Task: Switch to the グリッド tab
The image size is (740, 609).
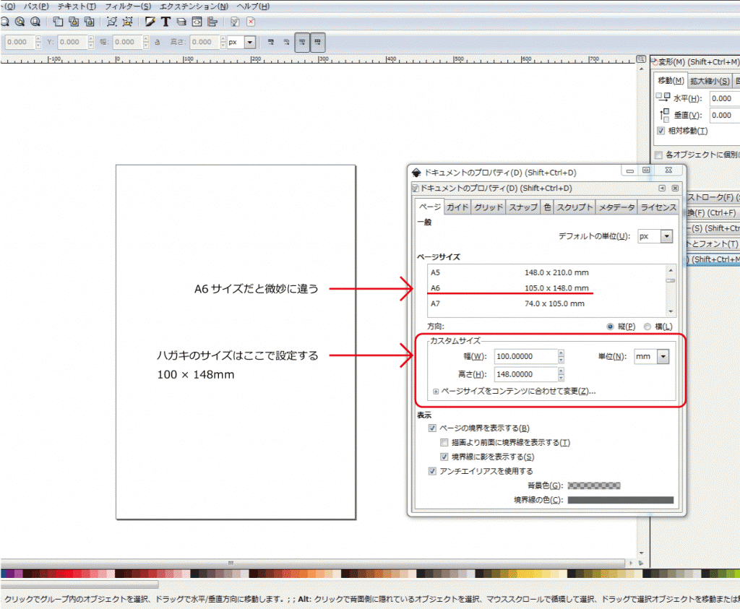Action: (x=489, y=207)
